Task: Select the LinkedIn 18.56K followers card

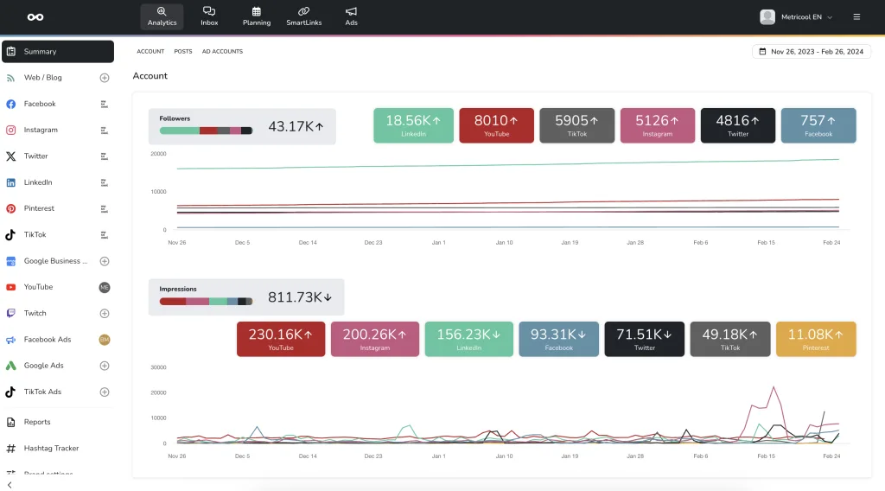Action: (x=413, y=125)
